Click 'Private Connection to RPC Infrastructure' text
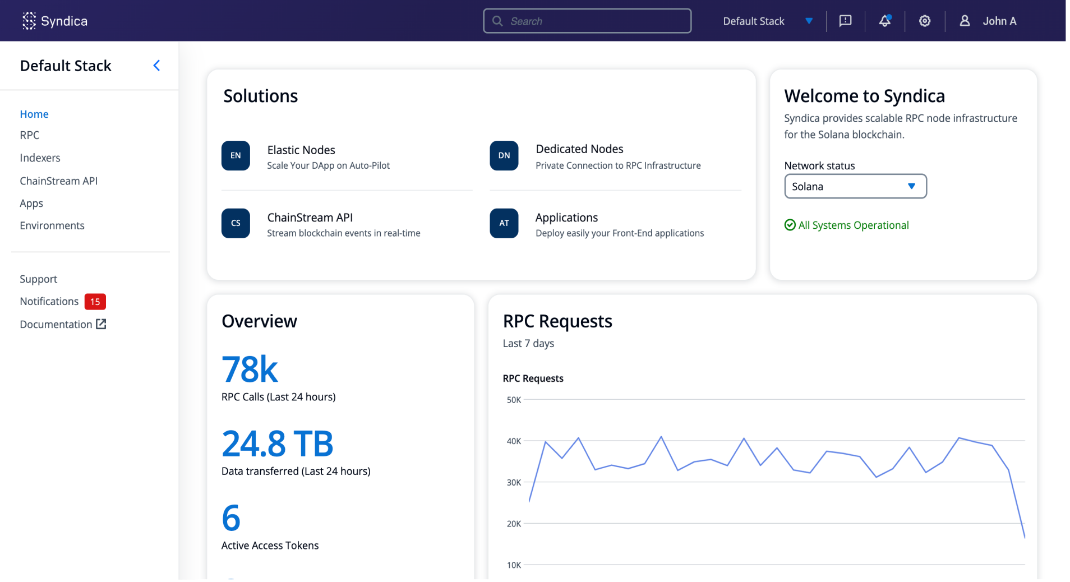The image size is (1070, 582). tap(618, 165)
